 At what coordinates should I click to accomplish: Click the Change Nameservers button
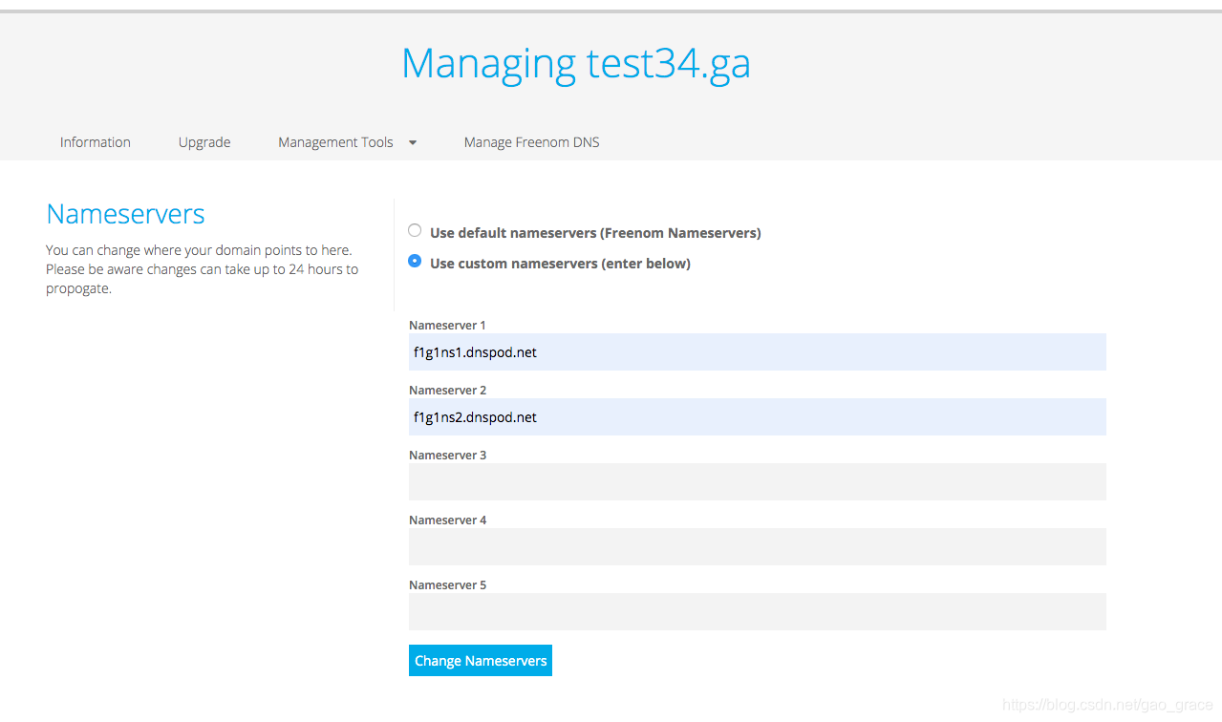coord(481,661)
